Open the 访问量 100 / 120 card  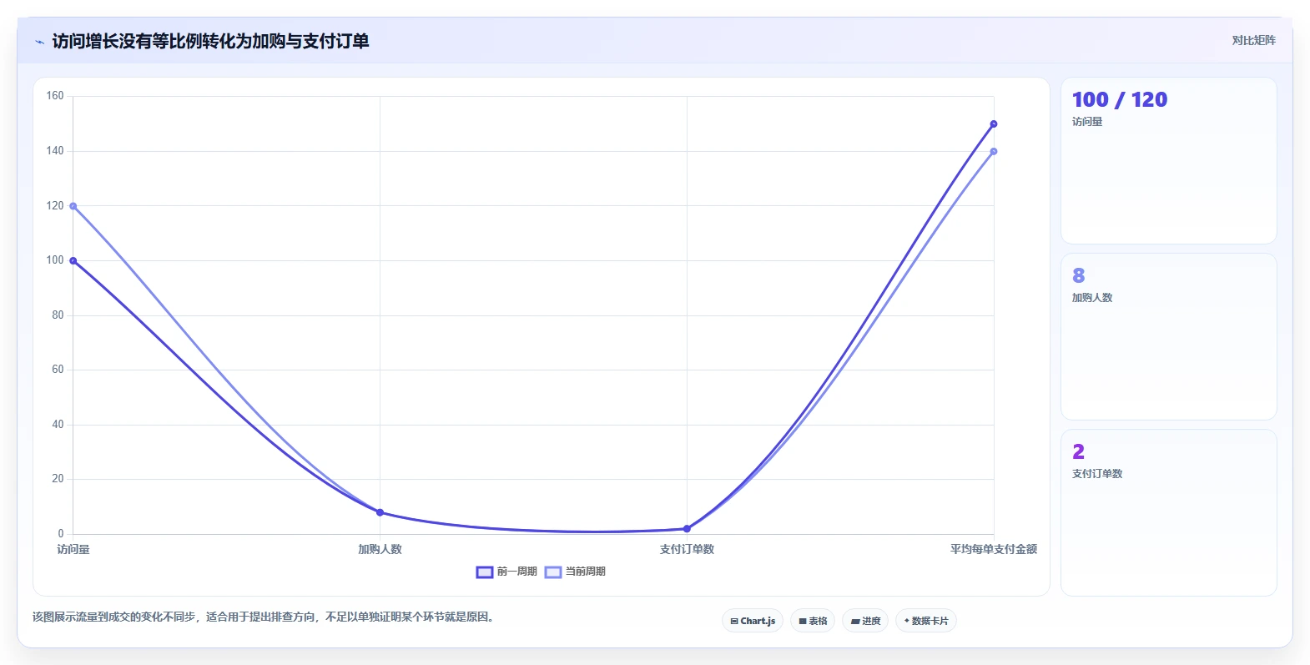point(1168,161)
